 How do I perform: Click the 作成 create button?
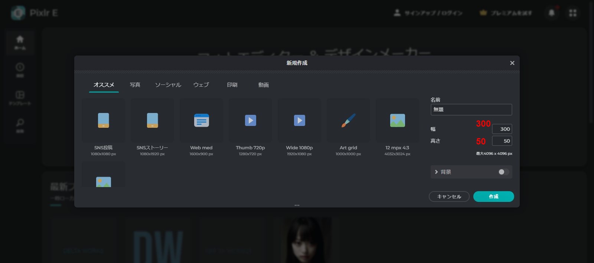click(x=493, y=196)
